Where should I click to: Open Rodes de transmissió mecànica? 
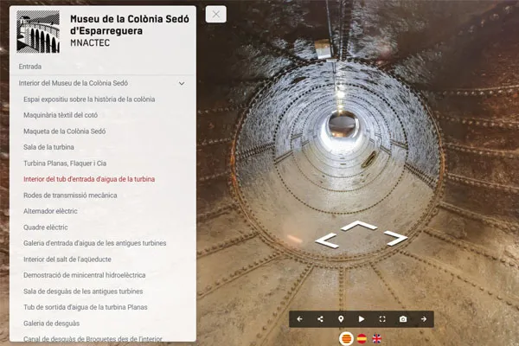click(x=70, y=195)
